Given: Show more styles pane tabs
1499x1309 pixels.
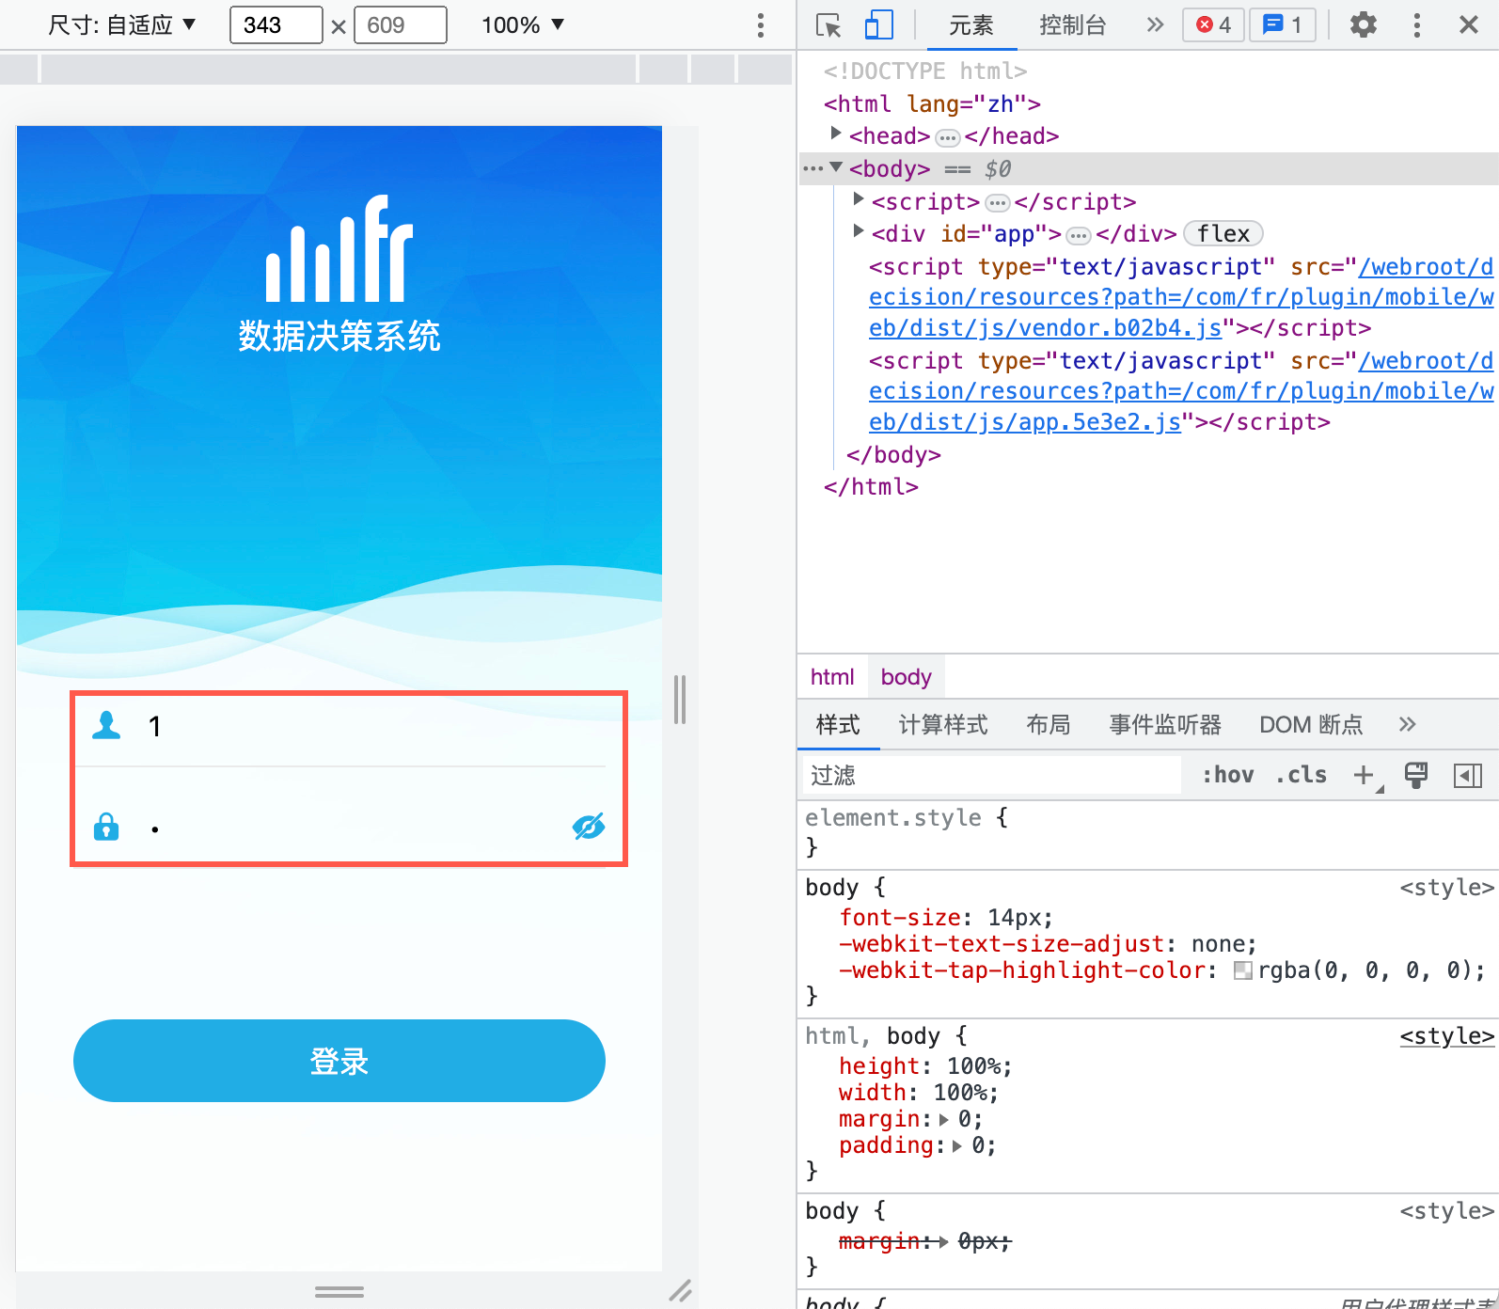Looking at the screenshot, I should (1407, 724).
